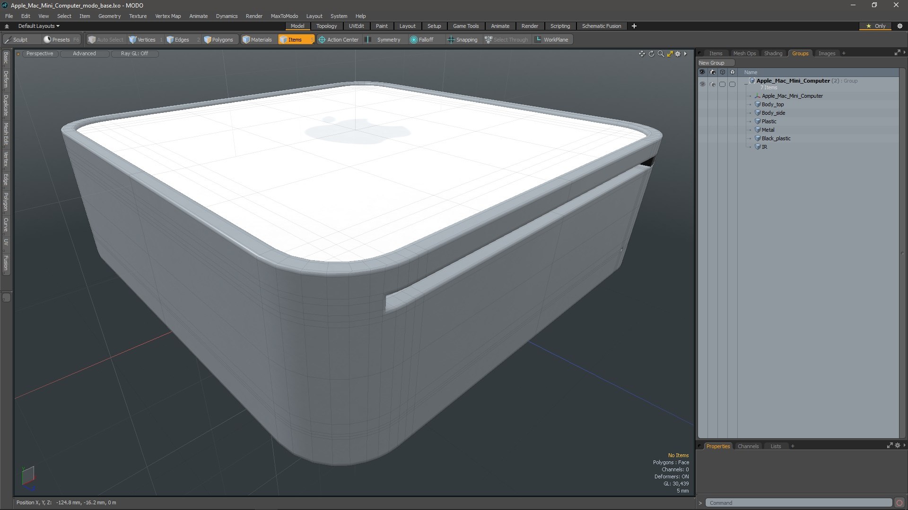This screenshot has width=908, height=510.
Task: Click the render camera column header icon
Action: click(x=712, y=72)
